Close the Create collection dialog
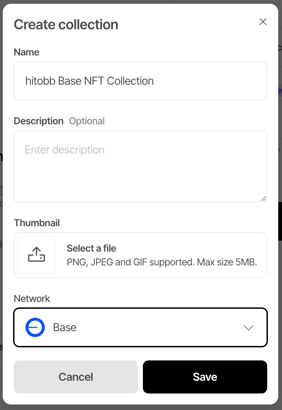The image size is (282, 410). coord(263,22)
